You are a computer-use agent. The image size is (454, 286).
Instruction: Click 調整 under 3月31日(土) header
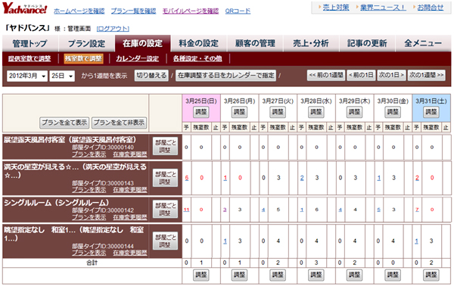pyautogui.click(x=431, y=112)
